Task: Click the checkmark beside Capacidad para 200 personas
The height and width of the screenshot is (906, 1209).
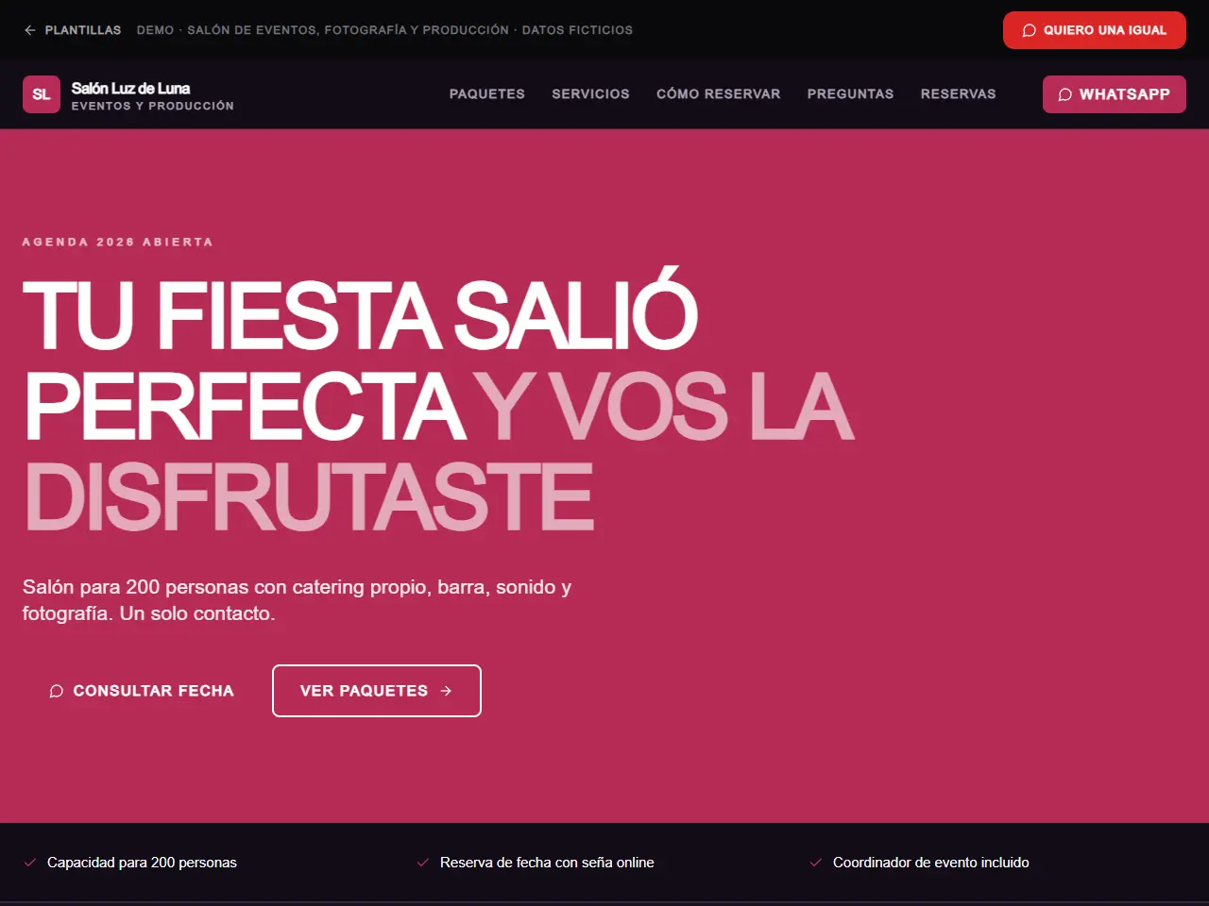Action: pos(30,863)
